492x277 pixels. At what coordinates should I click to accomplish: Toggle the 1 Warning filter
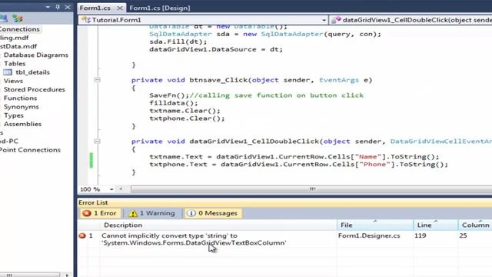(152, 213)
